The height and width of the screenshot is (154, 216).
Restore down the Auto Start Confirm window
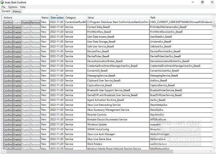click(x=202, y=2)
